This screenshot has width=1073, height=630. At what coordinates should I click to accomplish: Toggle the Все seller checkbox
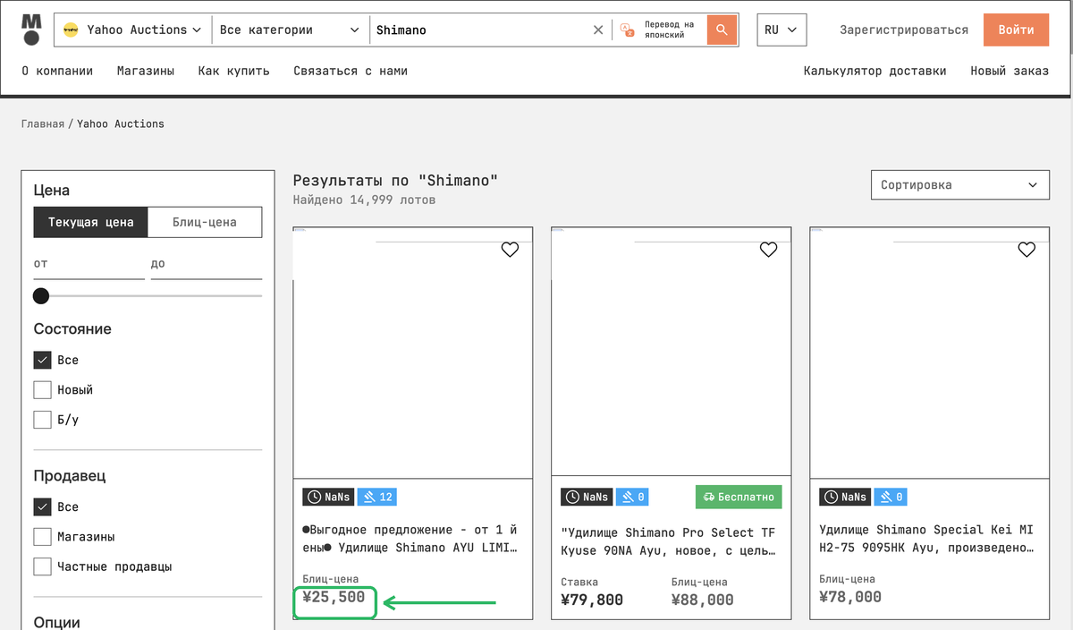[x=42, y=507]
